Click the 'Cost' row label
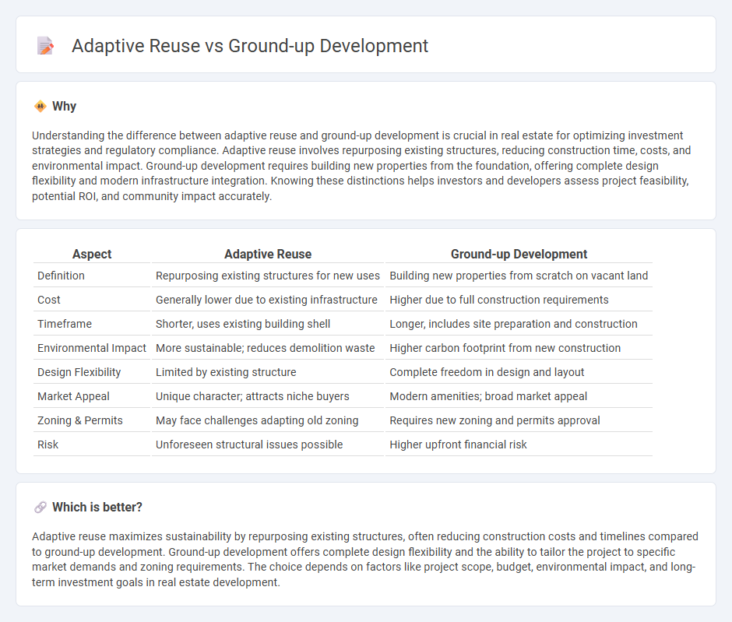Screen dimensions: 732x622 (48, 300)
